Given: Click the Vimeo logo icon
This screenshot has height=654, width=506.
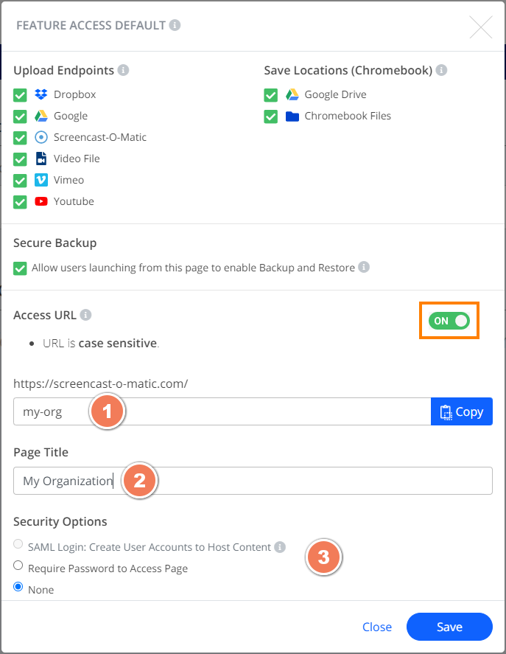Looking at the screenshot, I should point(41,180).
